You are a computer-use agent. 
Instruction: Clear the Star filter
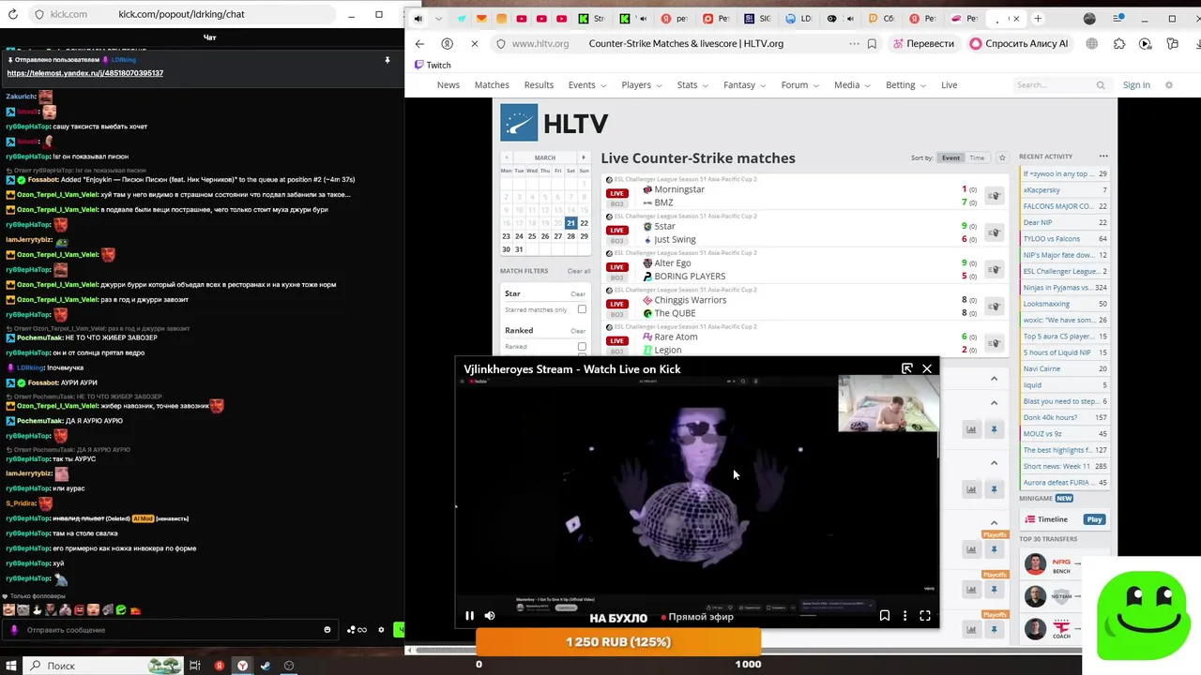[578, 293]
